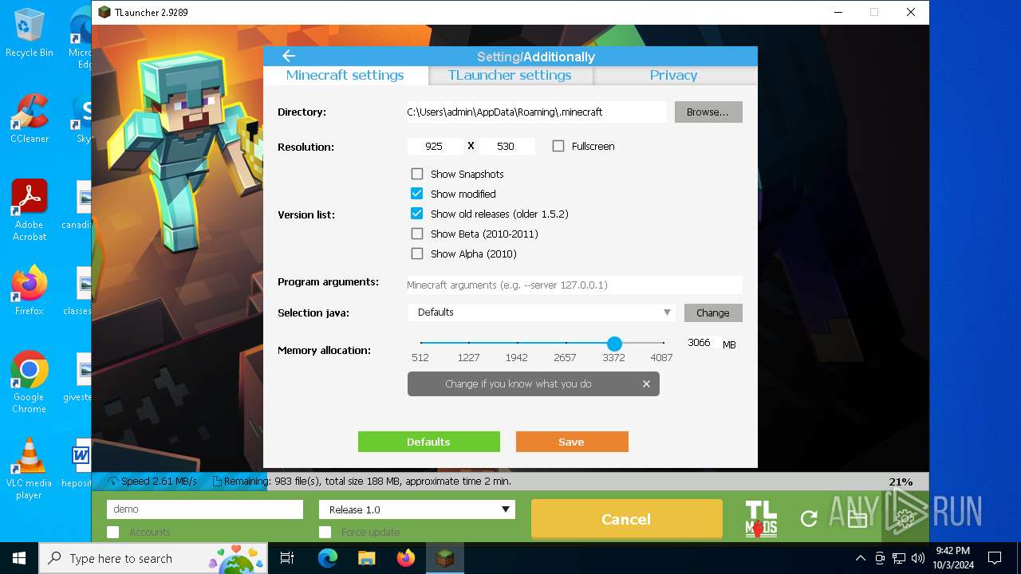The height and width of the screenshot is (574, 1021).
Task: Click the download progress bar at 21%
Action: point(510,482)
